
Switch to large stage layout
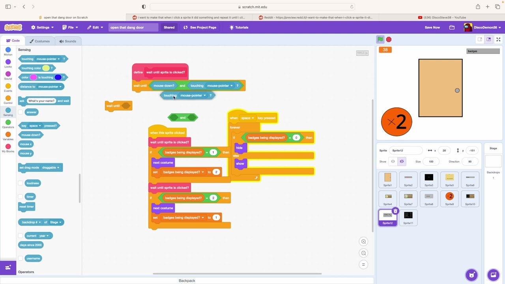pos(488,39)
